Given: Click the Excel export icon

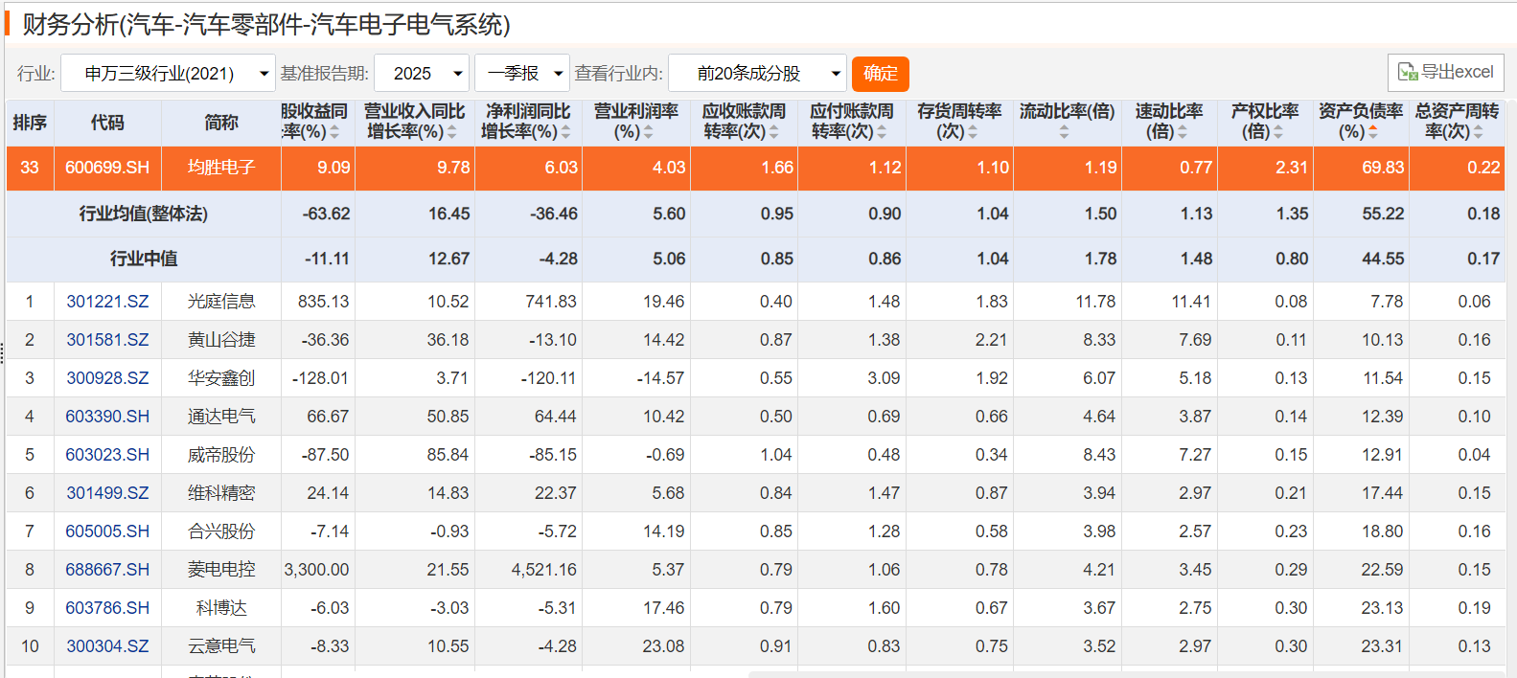Looking at the screenshot, I should click(1408, 72).
